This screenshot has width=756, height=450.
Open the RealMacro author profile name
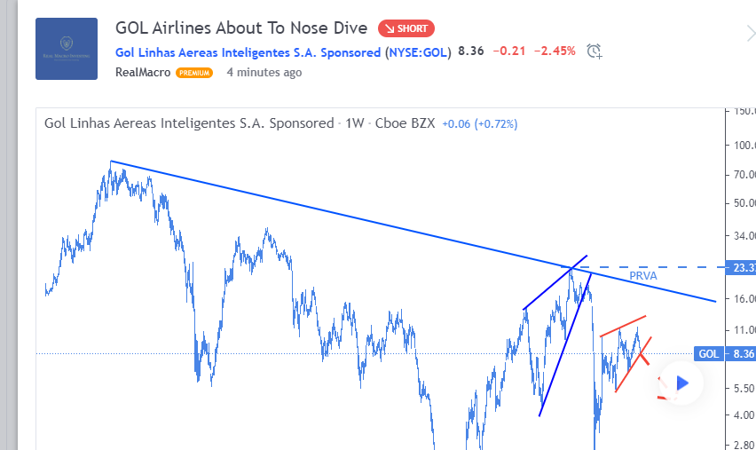pyautogui.click(x=143, y=73)
